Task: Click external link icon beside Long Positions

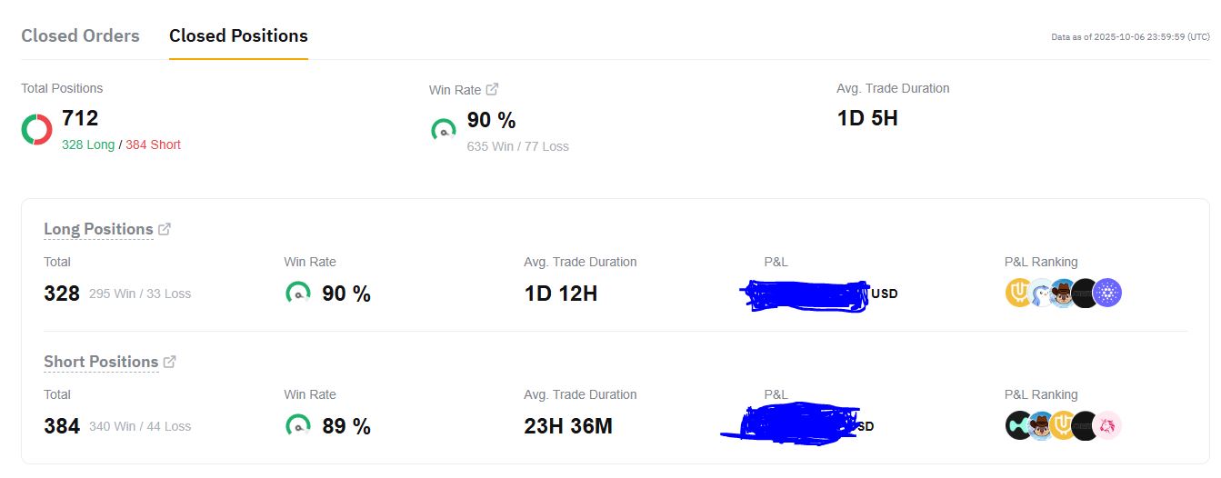Action: [165, 229]
